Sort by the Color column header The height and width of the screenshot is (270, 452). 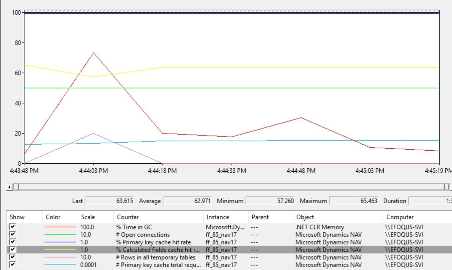(60, 217)
